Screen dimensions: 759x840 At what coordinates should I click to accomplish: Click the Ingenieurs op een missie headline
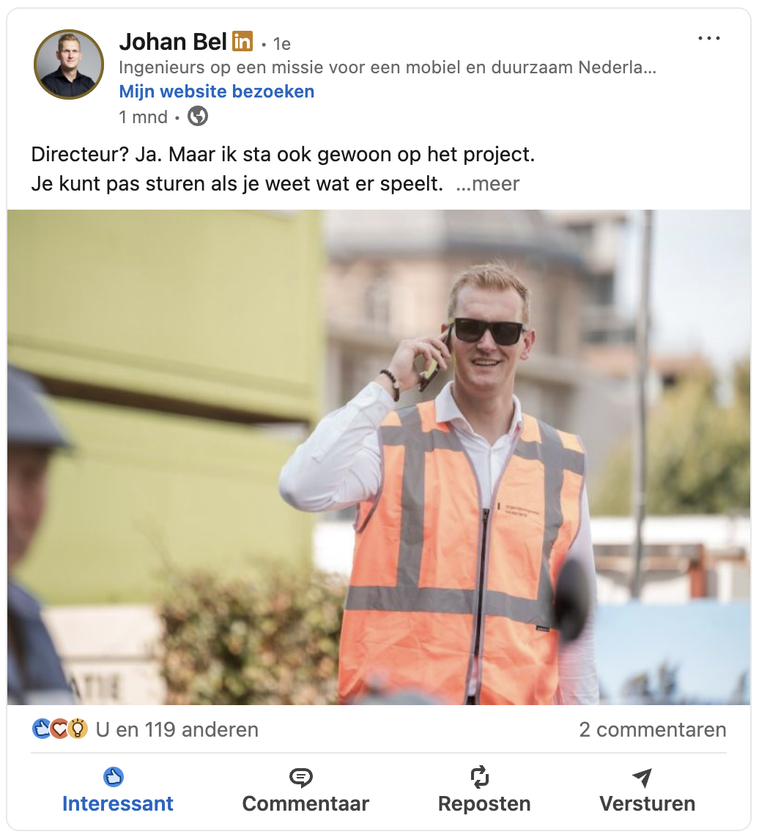(x=388, y=67)
